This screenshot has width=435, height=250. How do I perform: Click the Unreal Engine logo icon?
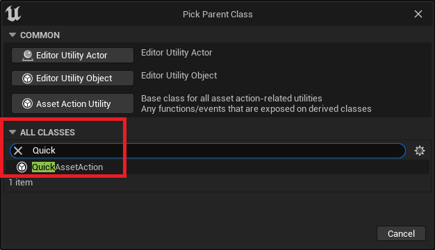(x=13, y=14)
